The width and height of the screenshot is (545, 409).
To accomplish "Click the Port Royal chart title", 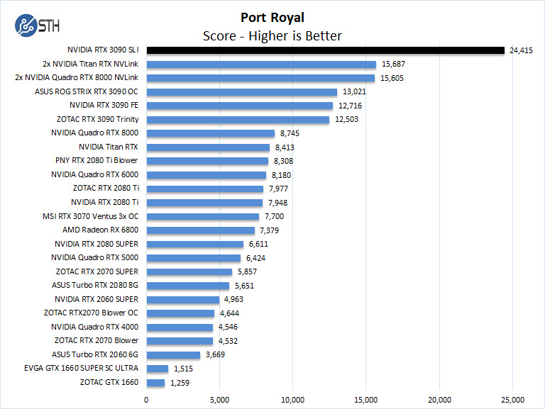I will pyautogui.click(x=272, y=17).
